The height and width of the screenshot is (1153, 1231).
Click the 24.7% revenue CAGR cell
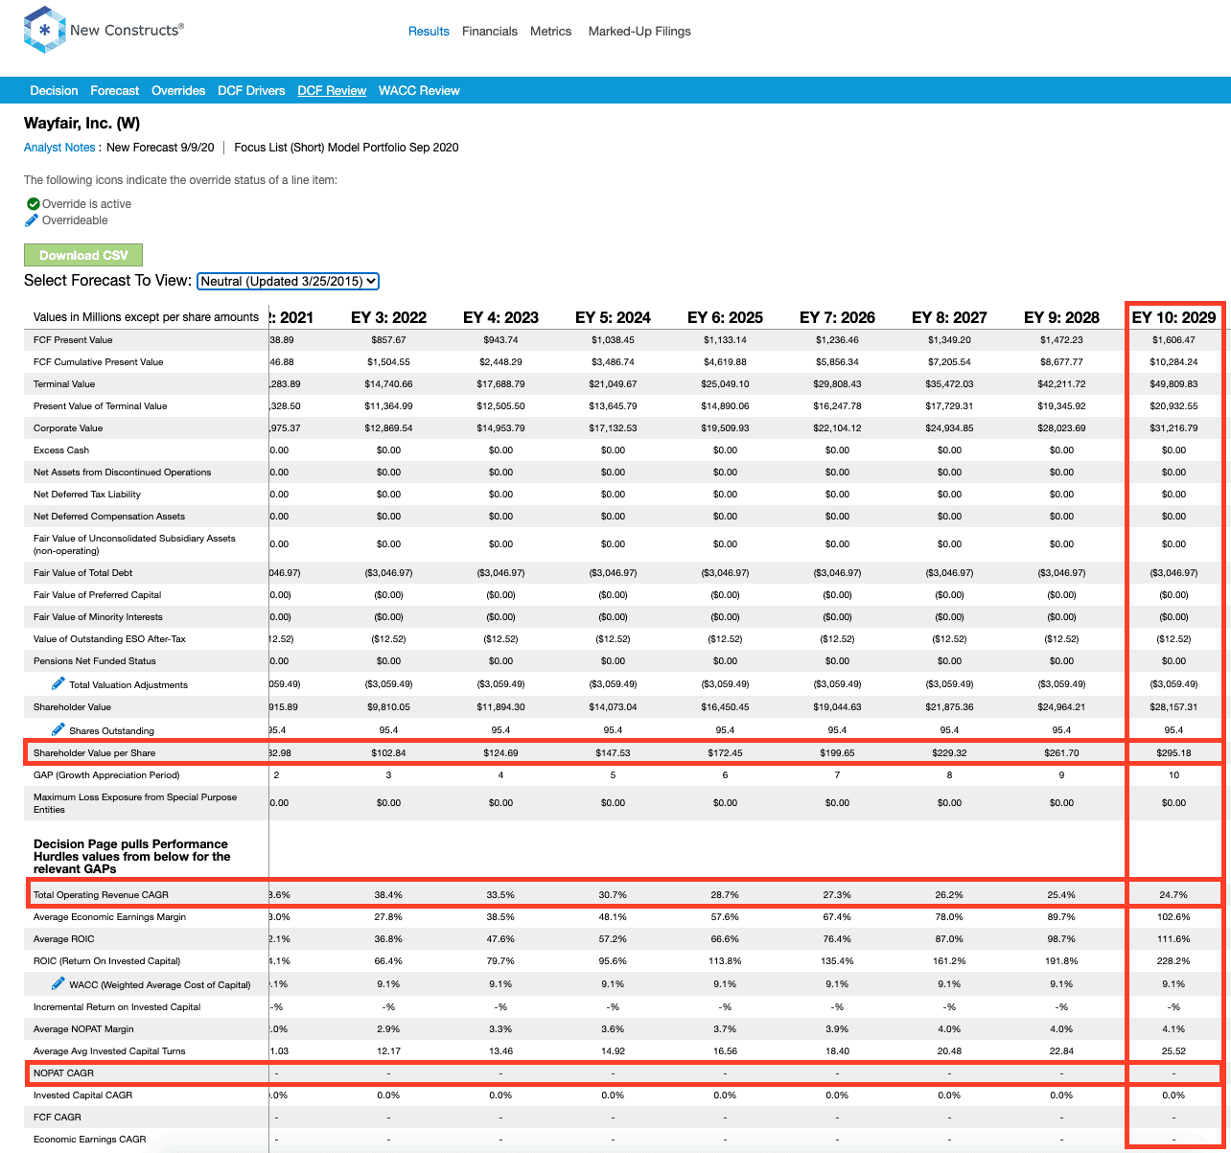pyautogui.click(x=1173, y=895)
